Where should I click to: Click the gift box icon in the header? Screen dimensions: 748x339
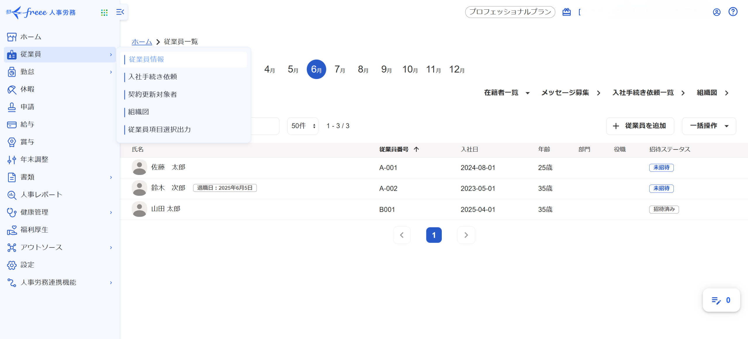pos(567,12)
